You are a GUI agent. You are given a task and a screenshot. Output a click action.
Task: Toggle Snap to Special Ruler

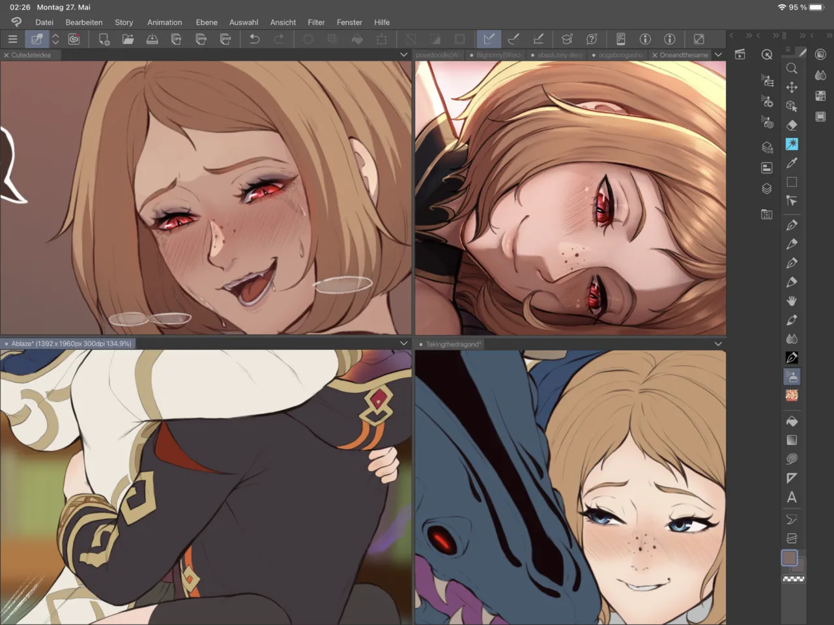[x=513, y=39]
